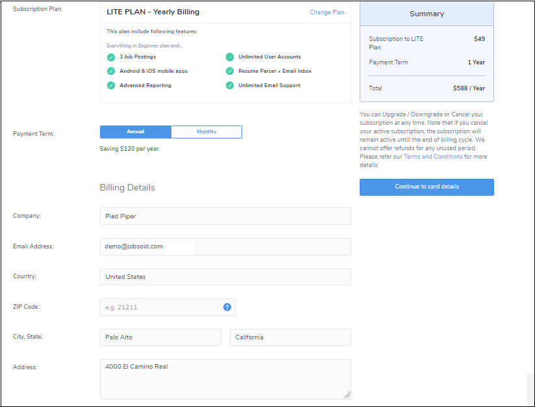Open the Country field showing United States
Image resolution: width=535 pixels, height=407 pixels.
pyautogui.click(x=225, y=277)
